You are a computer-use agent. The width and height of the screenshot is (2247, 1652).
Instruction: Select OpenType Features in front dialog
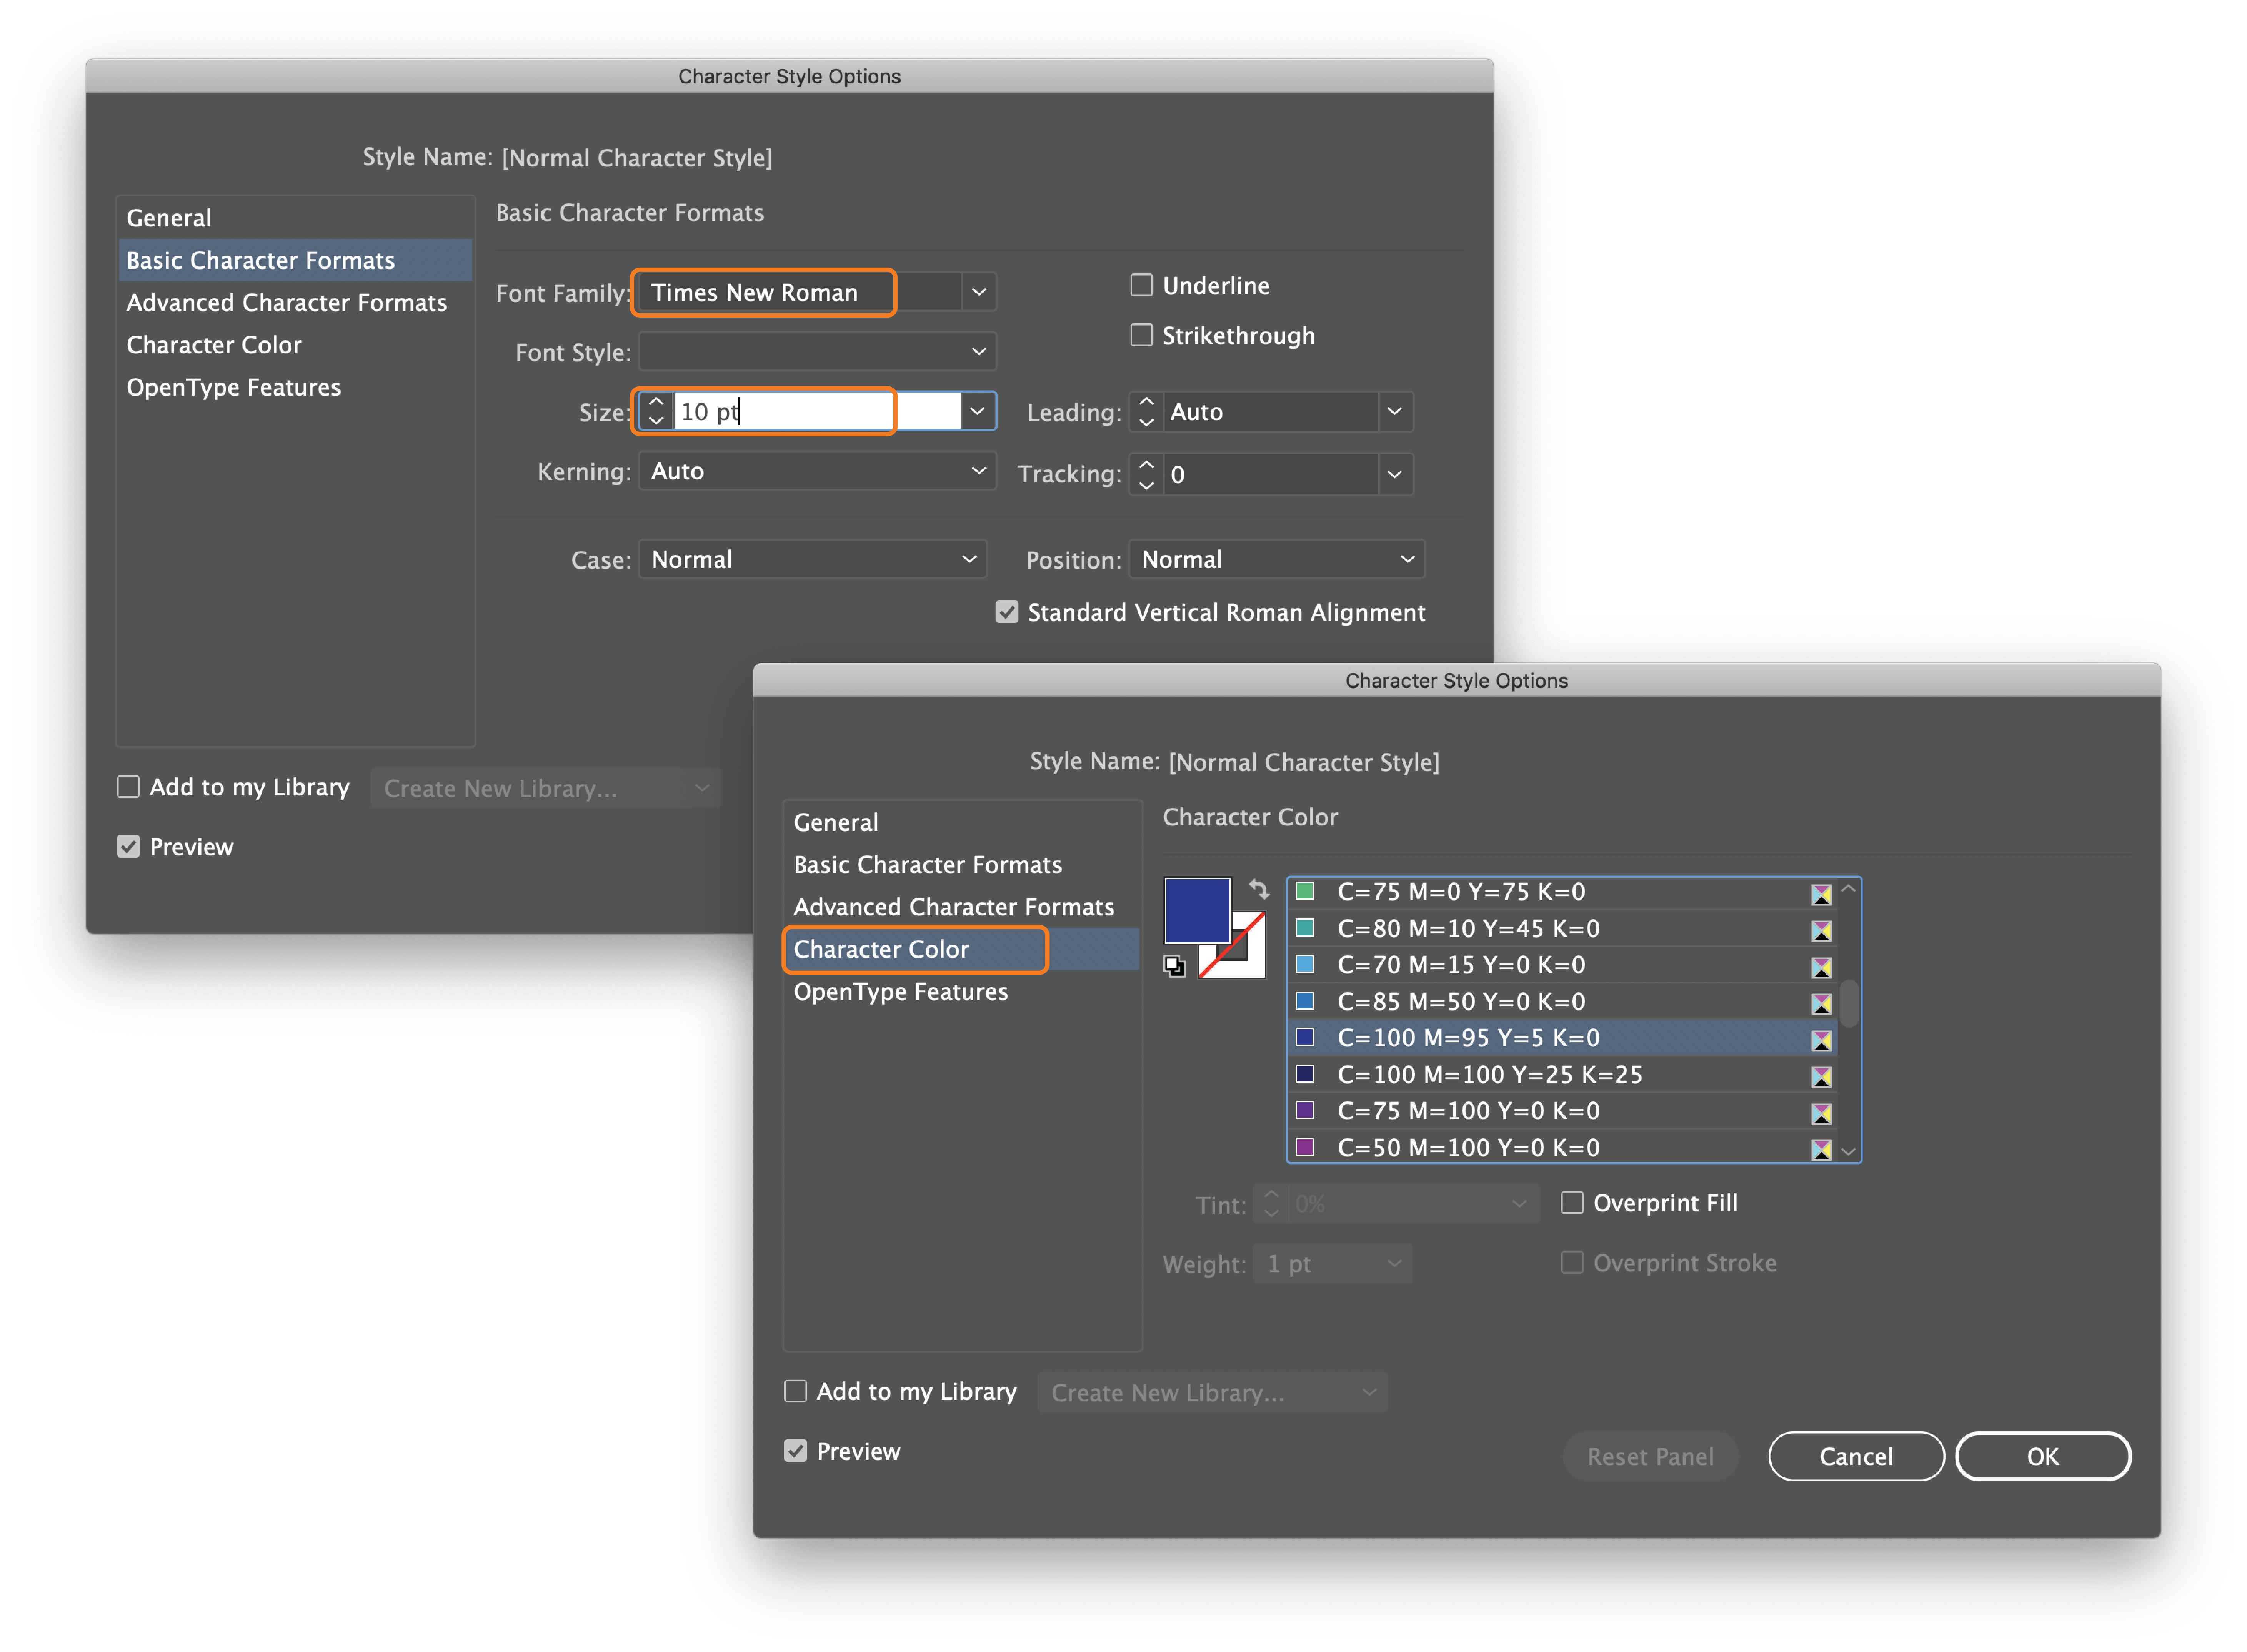tap(962, 991)
